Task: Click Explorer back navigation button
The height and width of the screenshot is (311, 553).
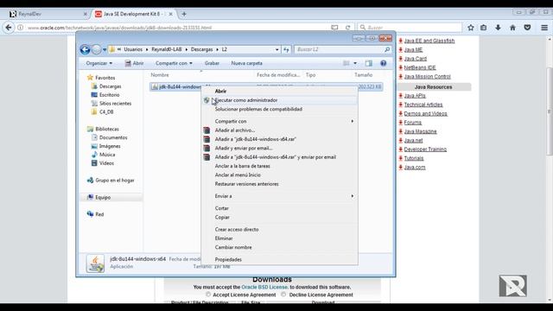Action: point(85,50)
